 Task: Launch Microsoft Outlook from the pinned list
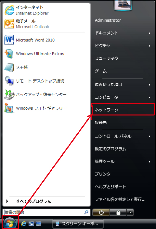coord(46,24)
